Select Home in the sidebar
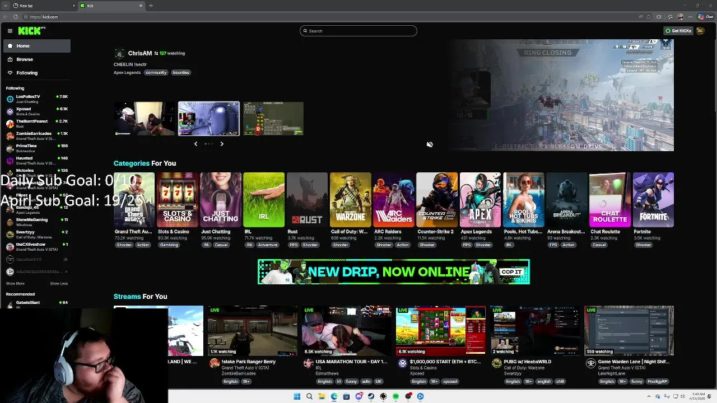 [x=37, y=46]
